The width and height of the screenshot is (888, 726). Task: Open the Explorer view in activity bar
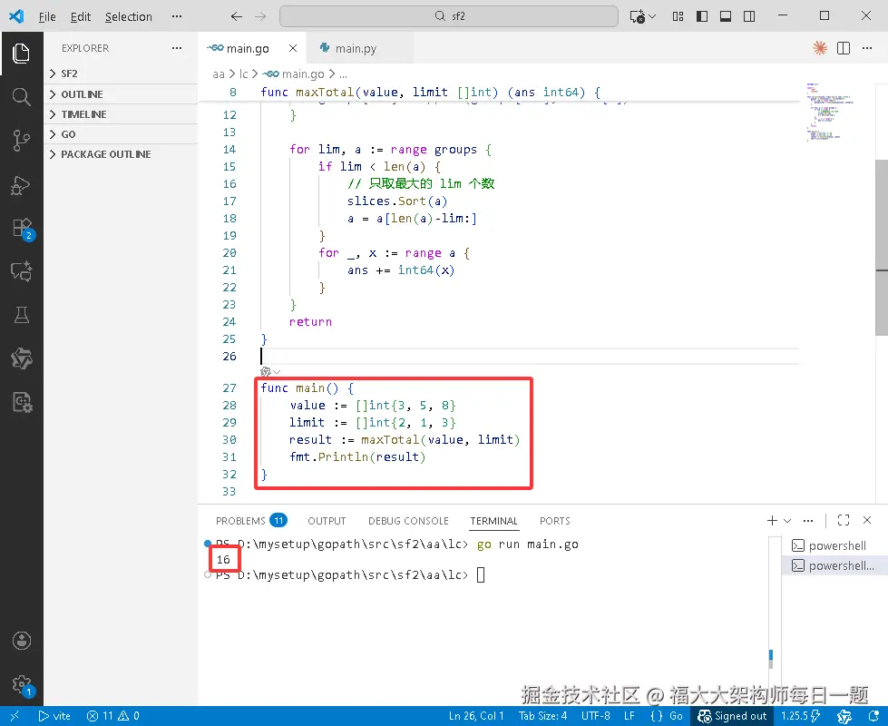point(22,54)
